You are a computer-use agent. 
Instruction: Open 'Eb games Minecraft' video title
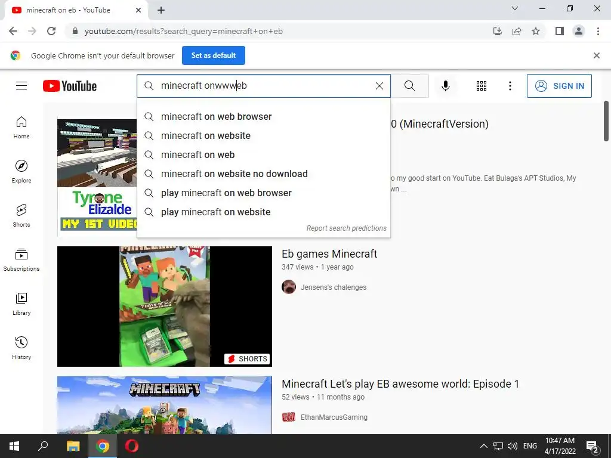pos(329,254)
